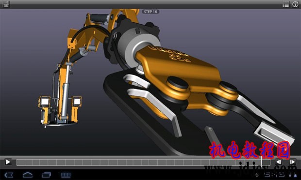Select the first segment of the step timeline
The height and width of the screenshot is (180, 301).
21,163
